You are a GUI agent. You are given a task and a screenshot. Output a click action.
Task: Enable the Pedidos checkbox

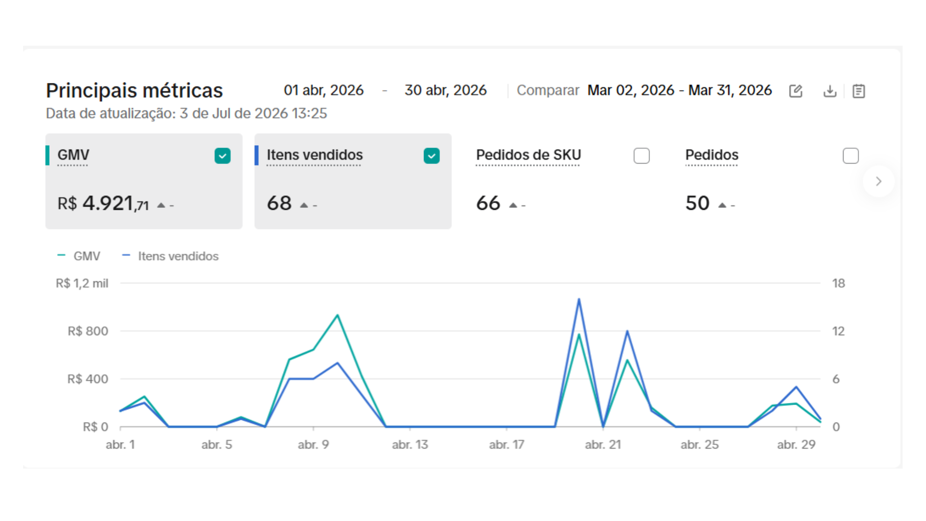pyautogui.click(x=851, y=156)
